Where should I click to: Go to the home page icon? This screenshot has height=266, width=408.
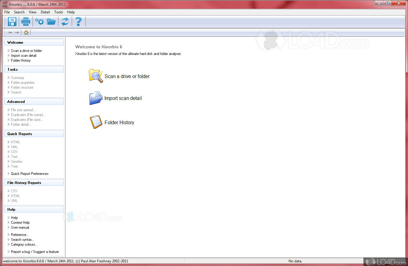pos(26,32)
